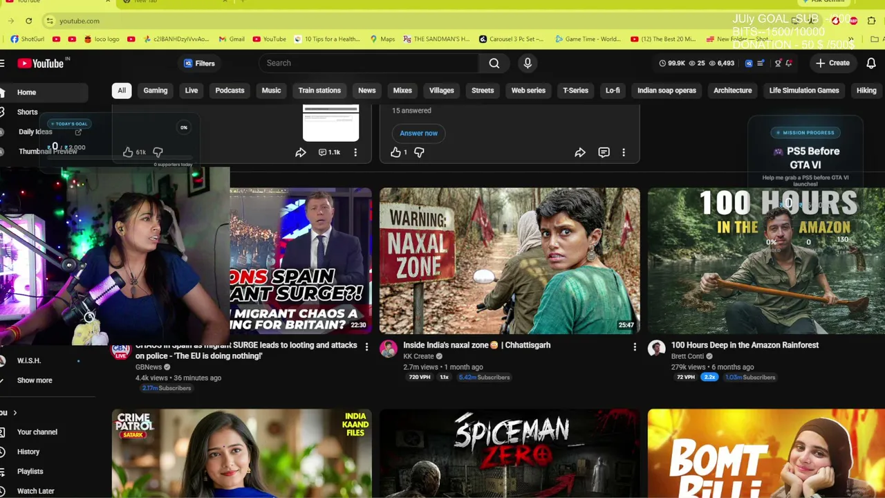885x498 pixels.
Task: Select the Lo-fi filter chip
Action: point(613,91)
